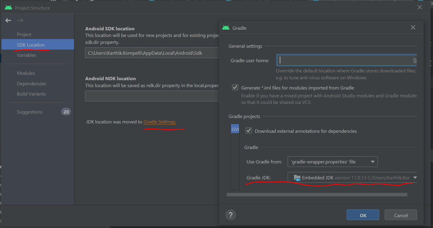Click the back arrow in Project Structure

(x=8, y=20)
